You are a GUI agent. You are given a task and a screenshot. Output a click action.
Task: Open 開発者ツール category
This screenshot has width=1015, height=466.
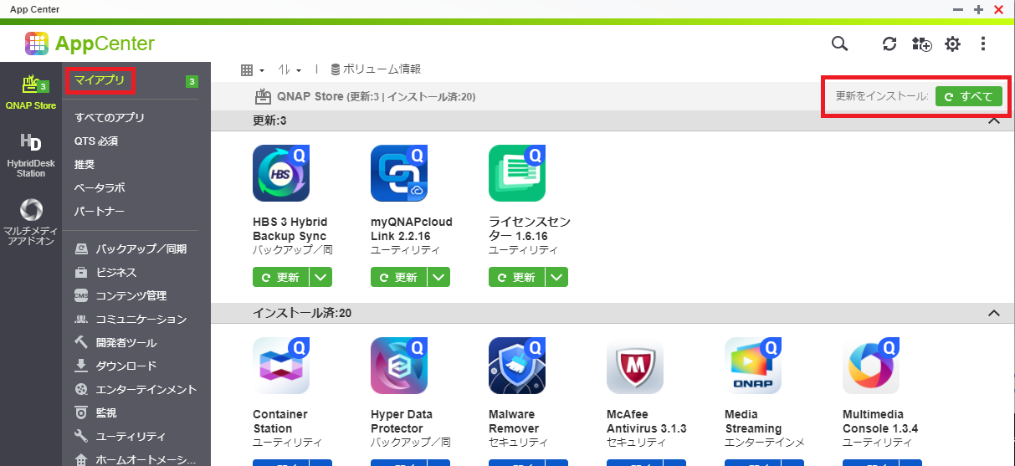[x=115, y=342]
